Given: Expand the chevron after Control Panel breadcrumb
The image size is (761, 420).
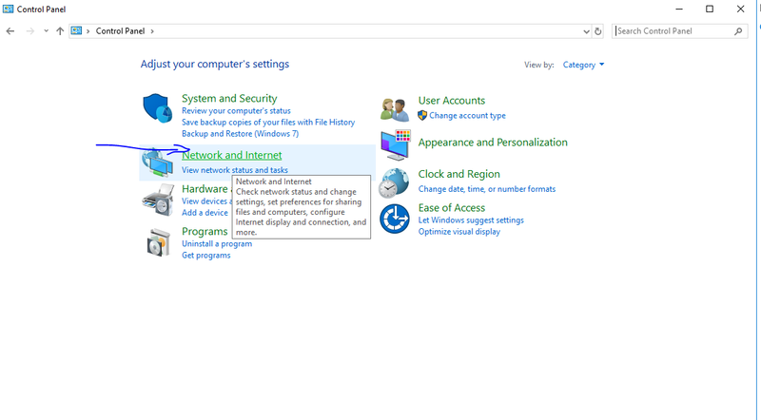Looking at the screenshot, I should coord(152,31).
